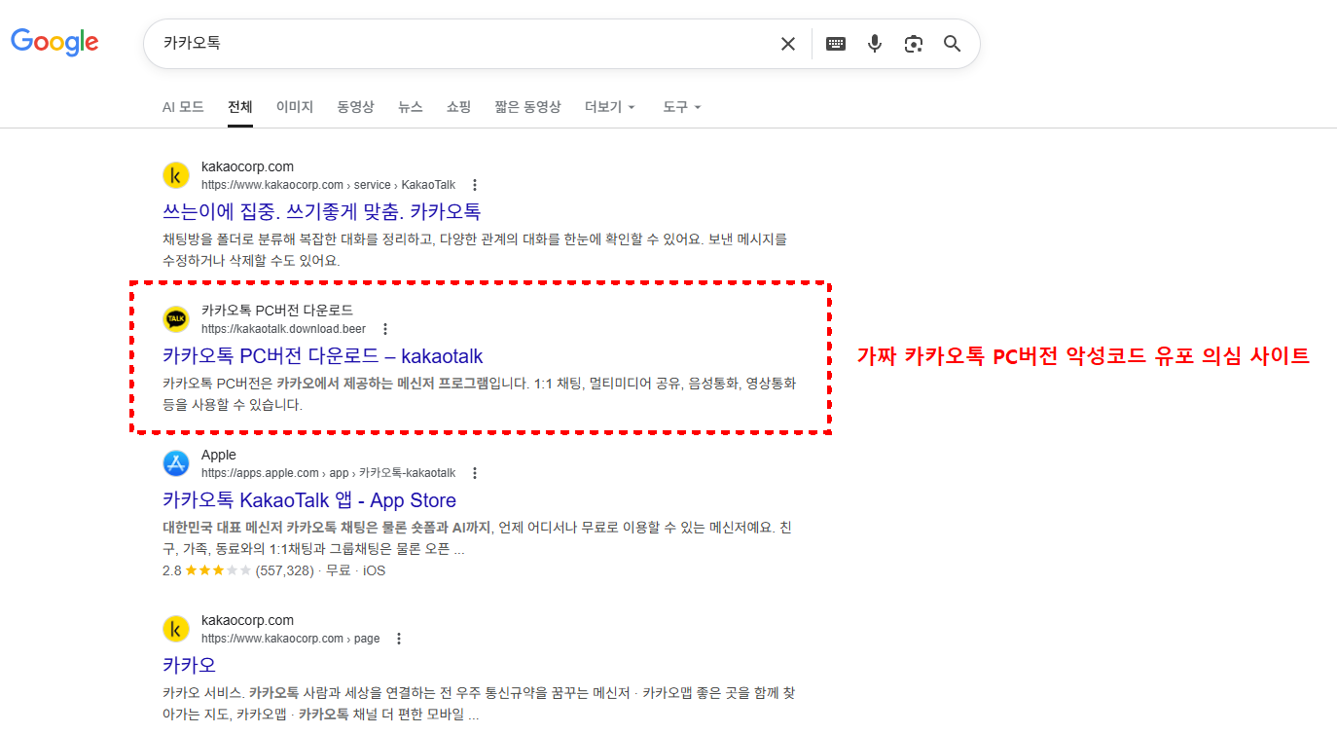The image size is (1337, 734).
Task: Open the 카카오톡 KakaoTalk 앱 - App Store link
Action: point(309,500)
